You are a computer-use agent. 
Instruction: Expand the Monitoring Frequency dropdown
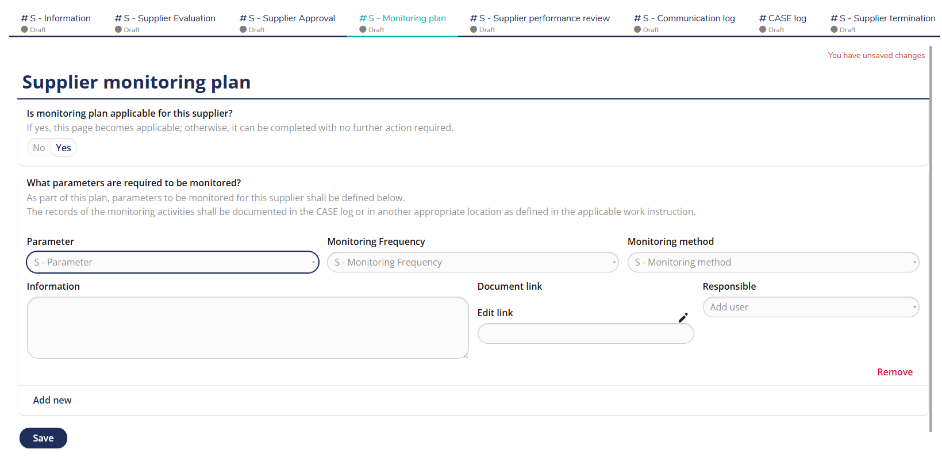coord(472,262)
